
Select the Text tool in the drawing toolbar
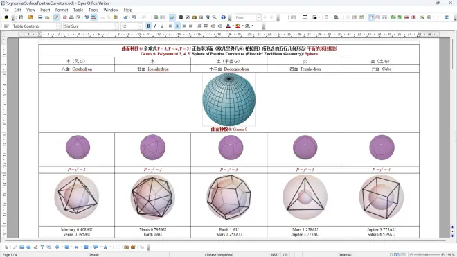pos(42,247)
